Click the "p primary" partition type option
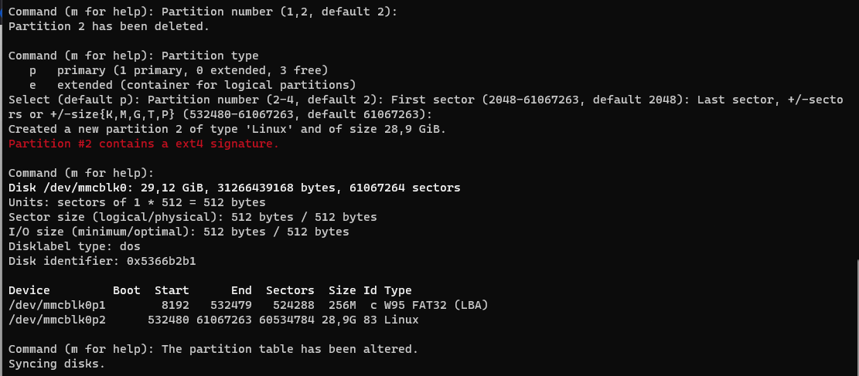859x376 pixels. pyautogui.click(x=179, y=70)
